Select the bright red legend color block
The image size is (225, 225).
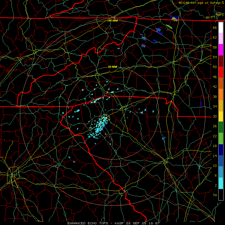click(x=221, y=72)
